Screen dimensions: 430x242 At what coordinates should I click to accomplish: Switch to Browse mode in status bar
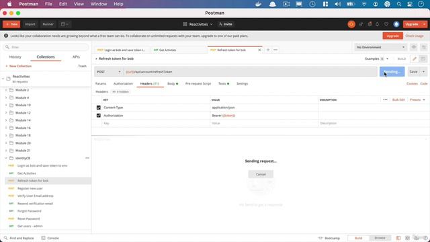380,238
